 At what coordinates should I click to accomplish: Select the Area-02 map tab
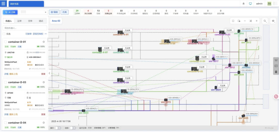(56, 21)
